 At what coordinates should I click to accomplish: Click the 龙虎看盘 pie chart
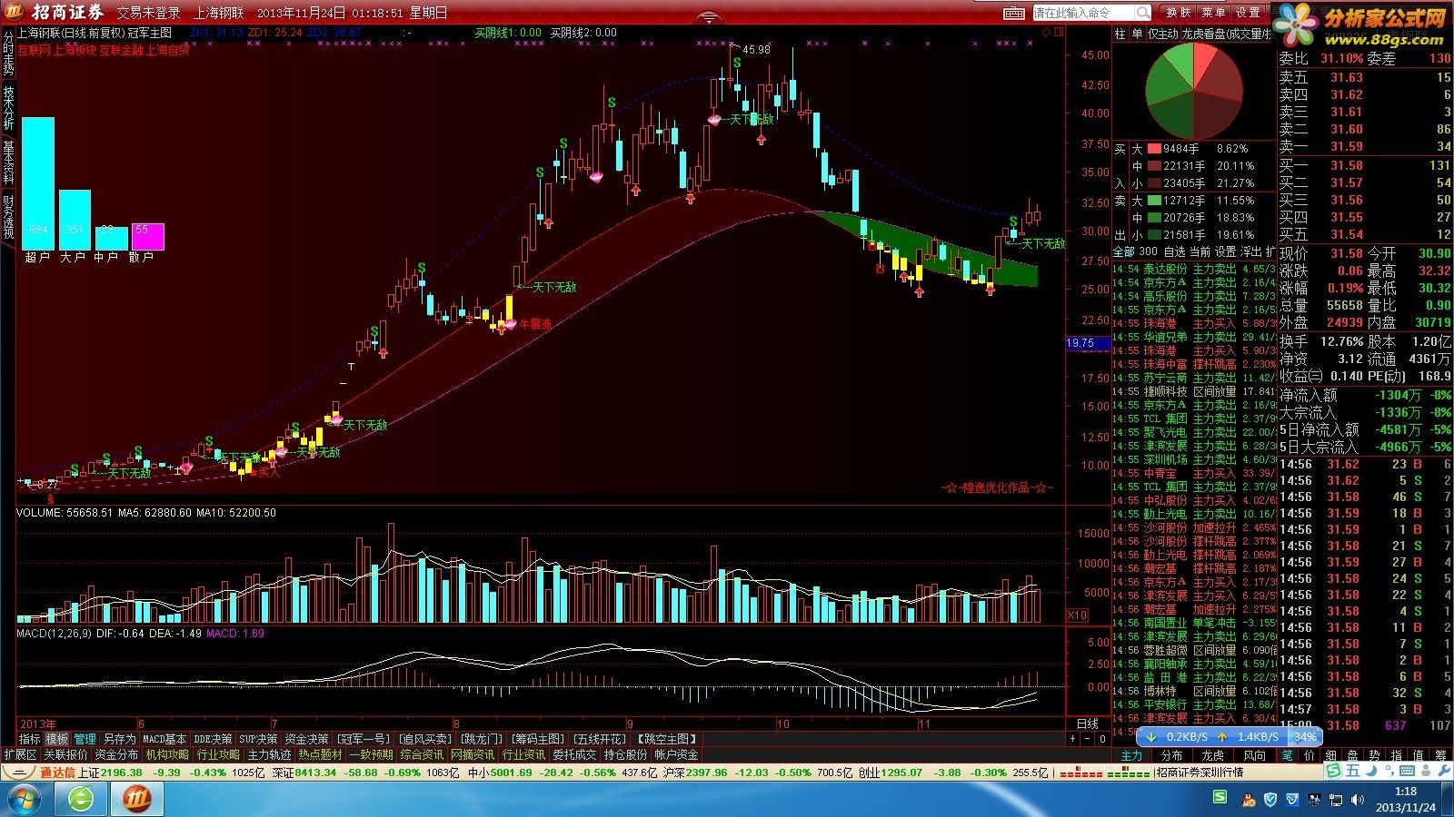point(1193,91)
